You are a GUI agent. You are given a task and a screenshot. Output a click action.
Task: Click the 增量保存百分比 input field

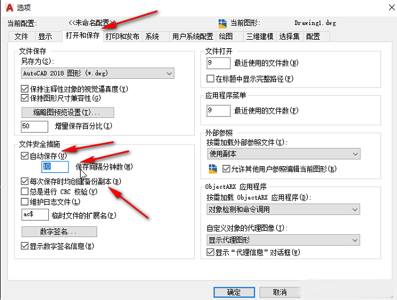pos(34,126)
